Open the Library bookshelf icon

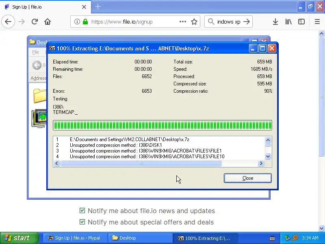click(x=288, y=22)
